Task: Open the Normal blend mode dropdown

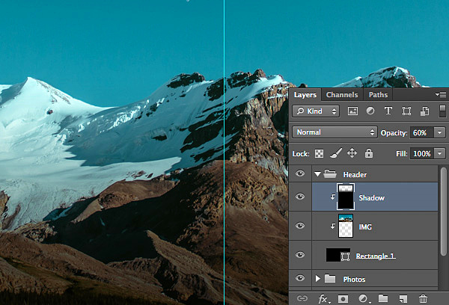Action: (335, 132)
